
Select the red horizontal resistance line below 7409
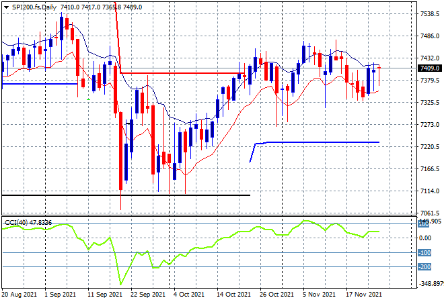pos(181,73)
